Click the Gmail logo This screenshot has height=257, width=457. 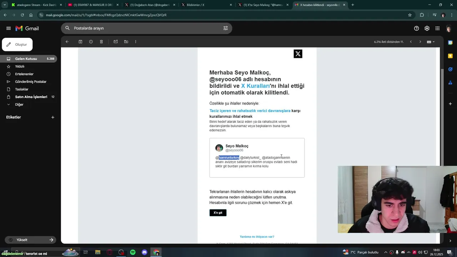click(27, 28)
